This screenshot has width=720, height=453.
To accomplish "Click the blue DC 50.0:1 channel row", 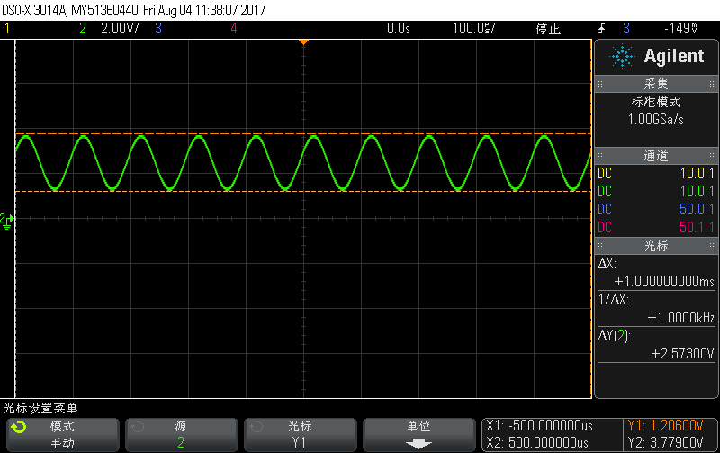I will point(656,210).
